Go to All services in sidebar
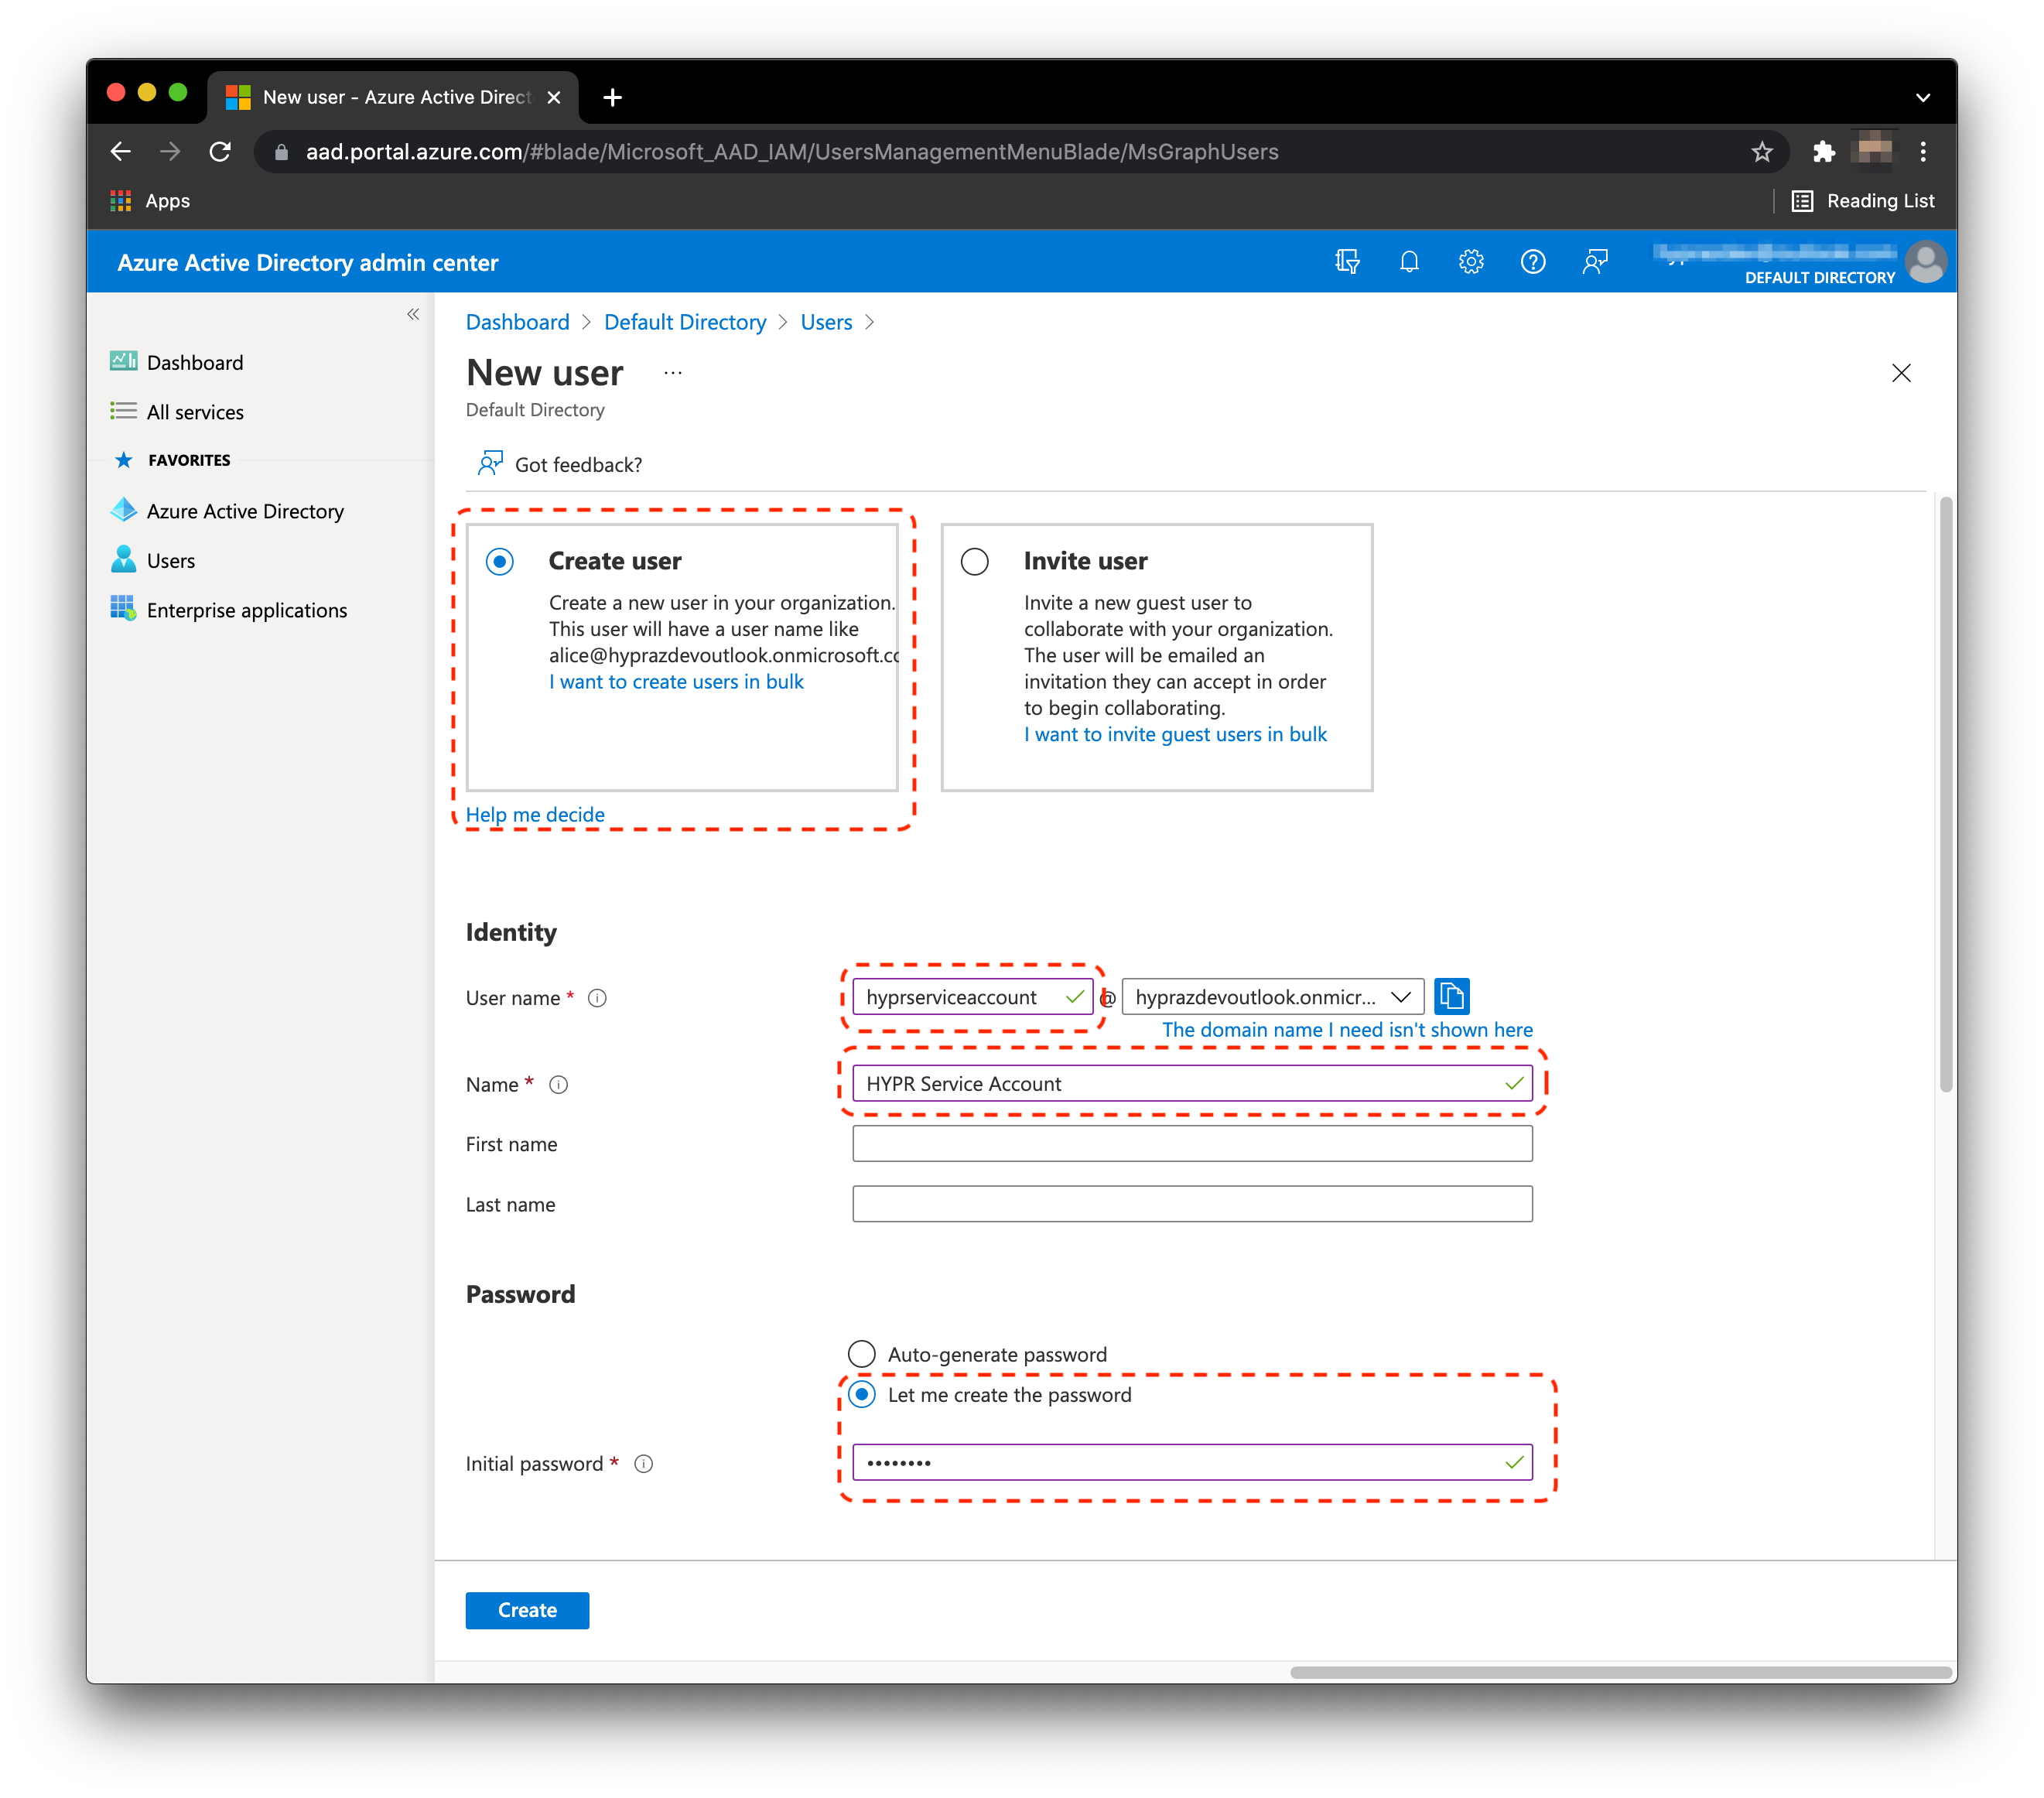 [194, 412]
